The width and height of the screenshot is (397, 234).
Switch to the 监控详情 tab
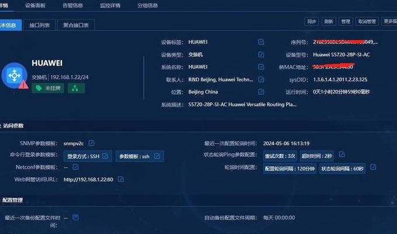click(x=110, y=5)
